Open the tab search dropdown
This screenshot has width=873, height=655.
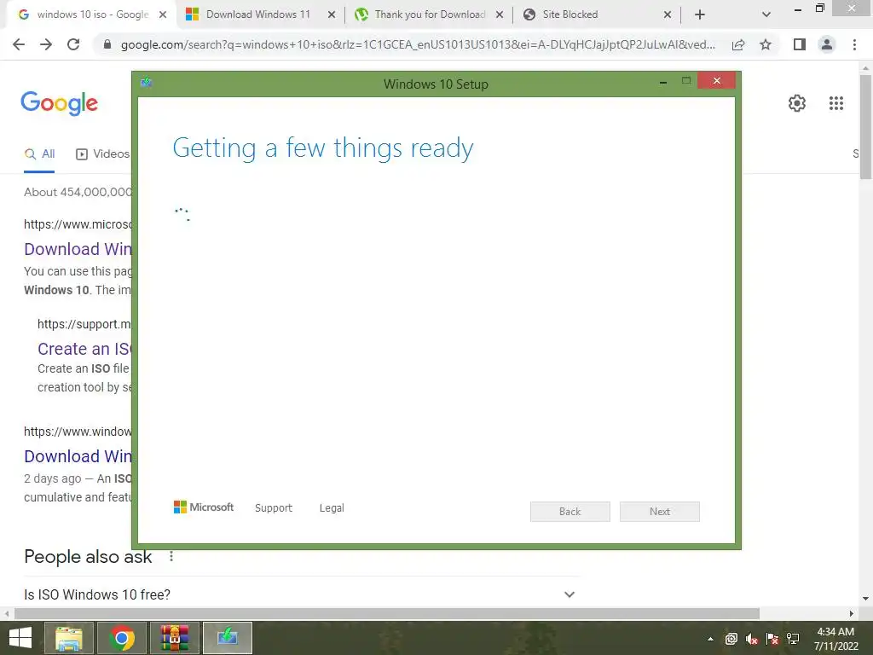pos(766,15)
